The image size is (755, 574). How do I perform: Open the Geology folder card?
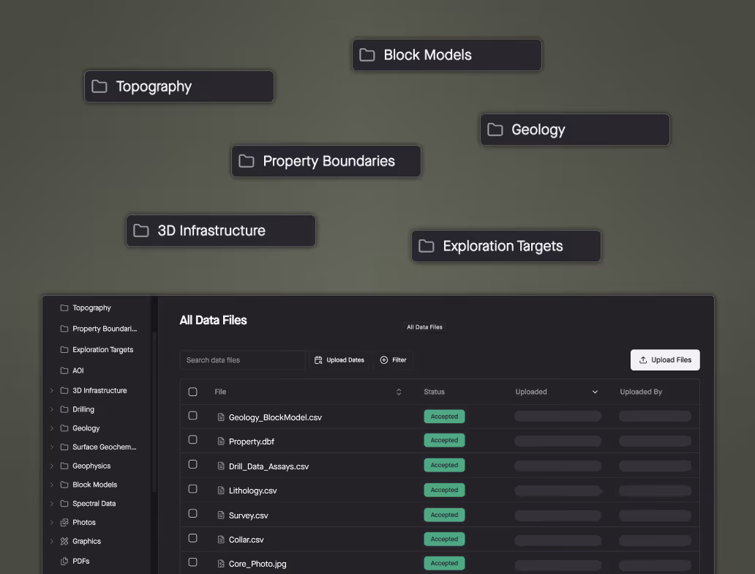coord(575,130)
